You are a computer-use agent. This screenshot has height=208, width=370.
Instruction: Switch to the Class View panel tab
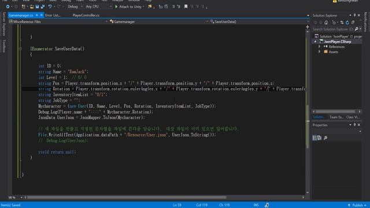pyautogui.click(x=353, y=117)
